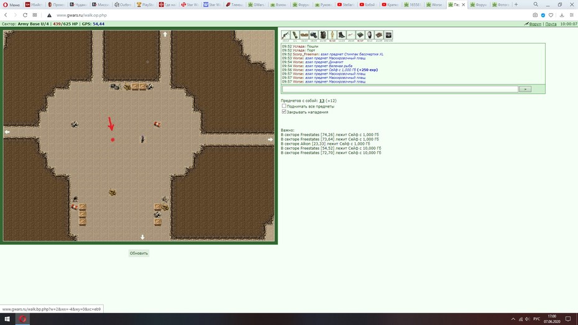Go north using the top map arrow
Screen dimensions: 578x325
[x=165, y=34]
